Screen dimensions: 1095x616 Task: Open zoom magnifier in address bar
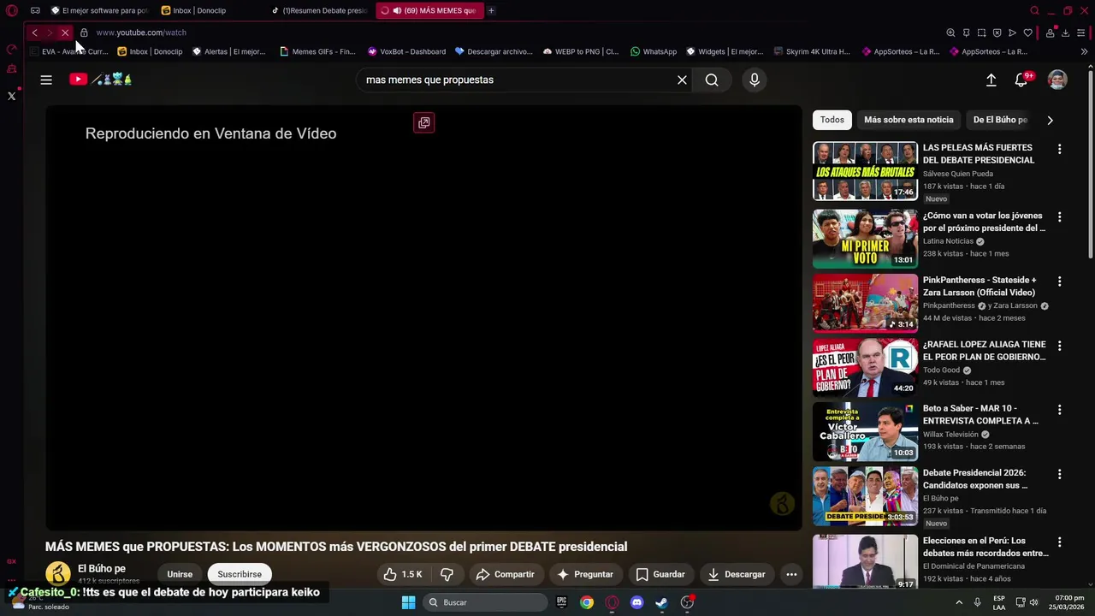[950, 33]
